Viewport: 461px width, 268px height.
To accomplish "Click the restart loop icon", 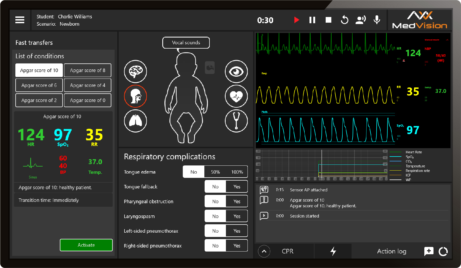I will (345, 20).
